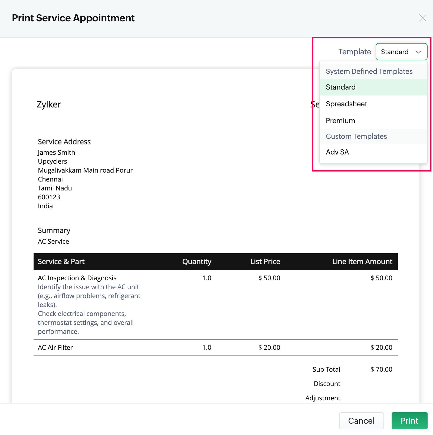Click the AC Air Filter line item

coord(55,347)
